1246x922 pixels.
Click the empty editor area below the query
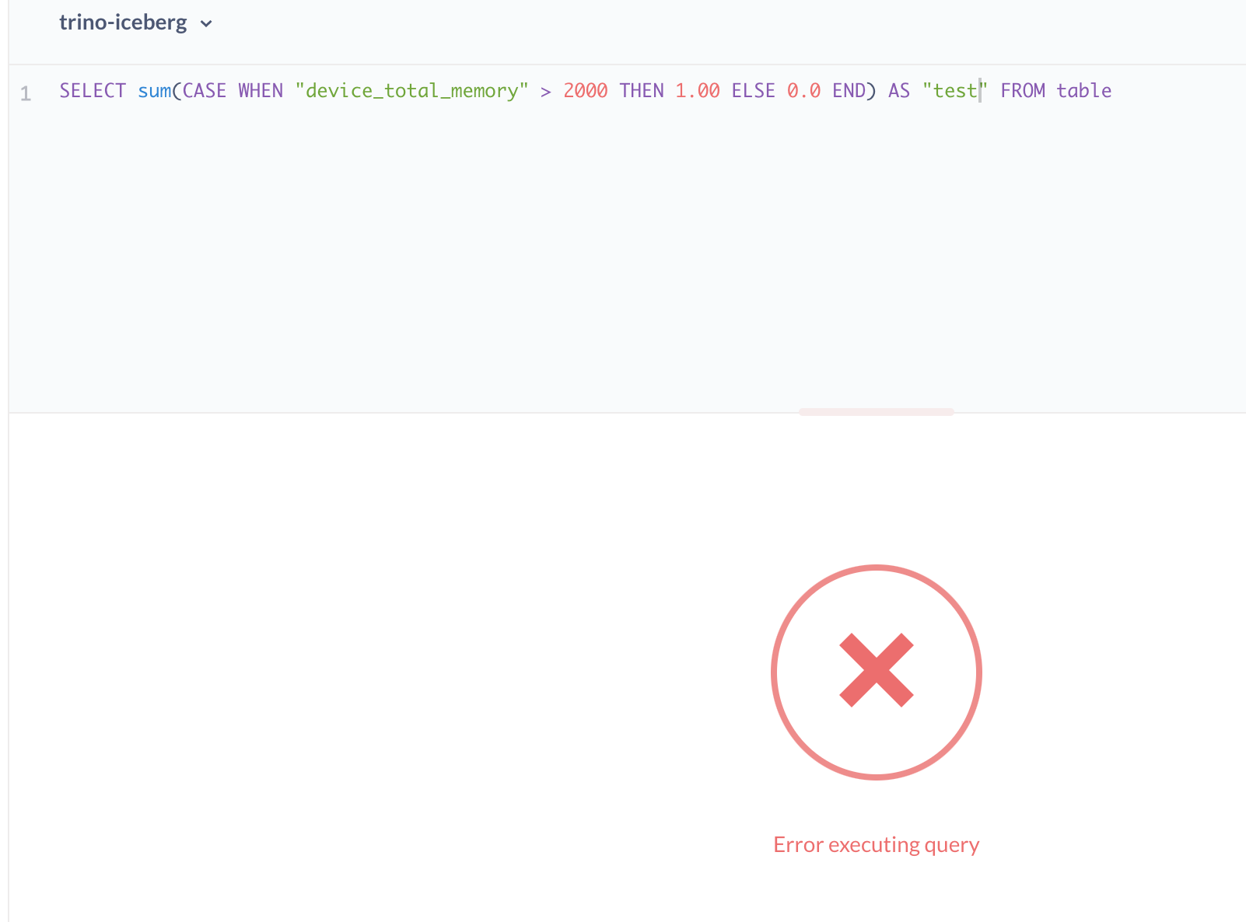click(544, 257)
